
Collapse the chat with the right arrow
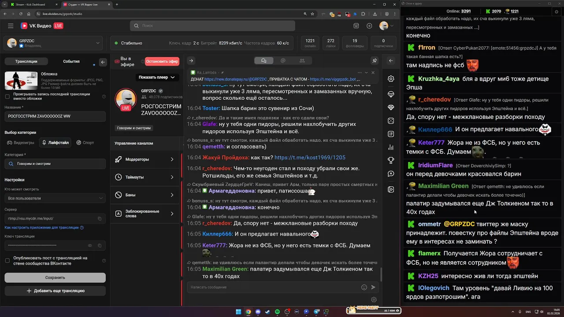click(x=191, y=61)
